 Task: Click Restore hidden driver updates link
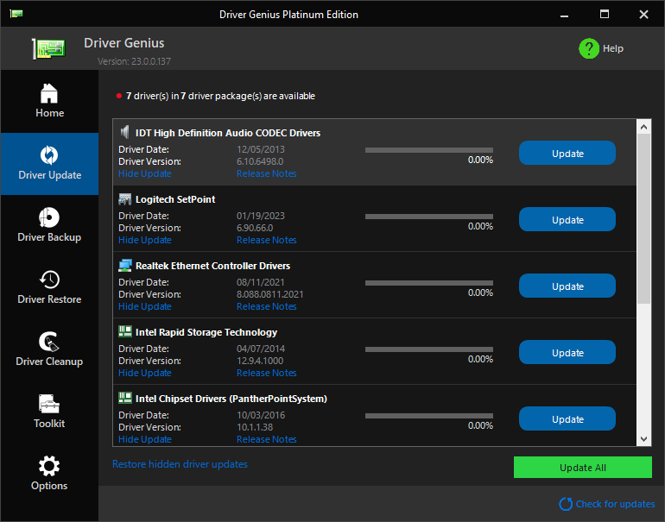(180, 464)
